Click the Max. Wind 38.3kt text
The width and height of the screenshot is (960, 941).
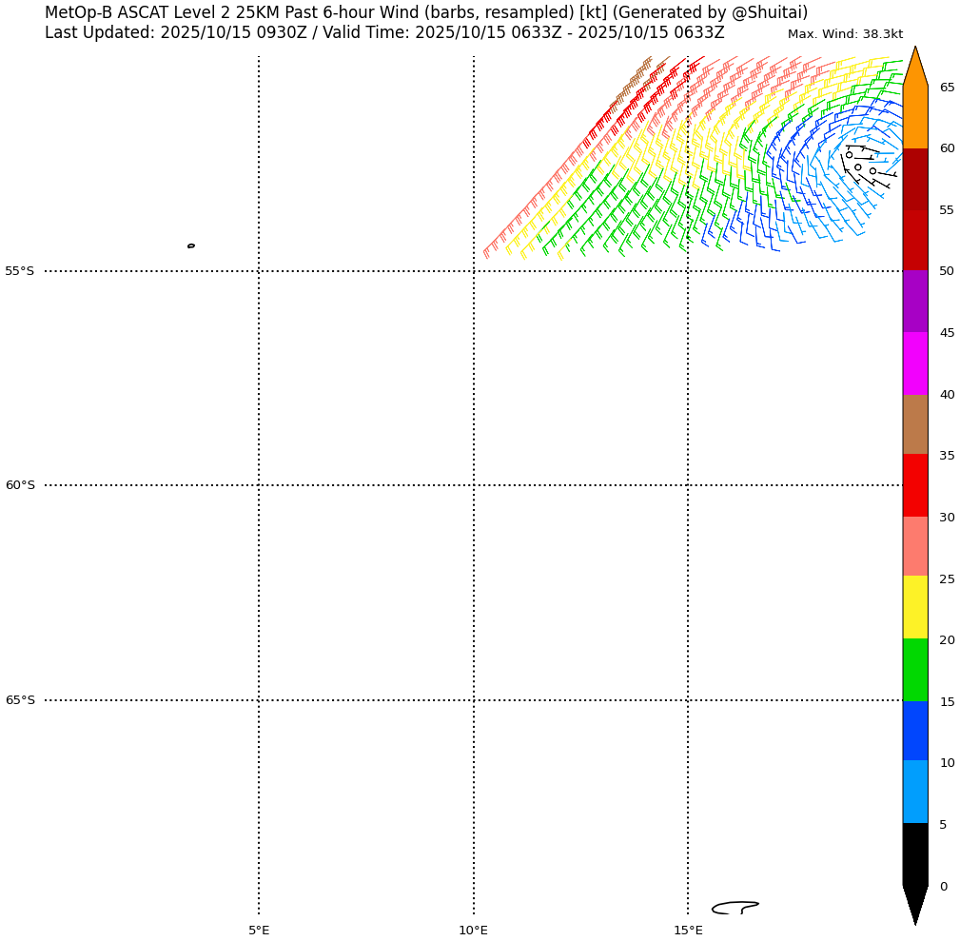point(845,34)
